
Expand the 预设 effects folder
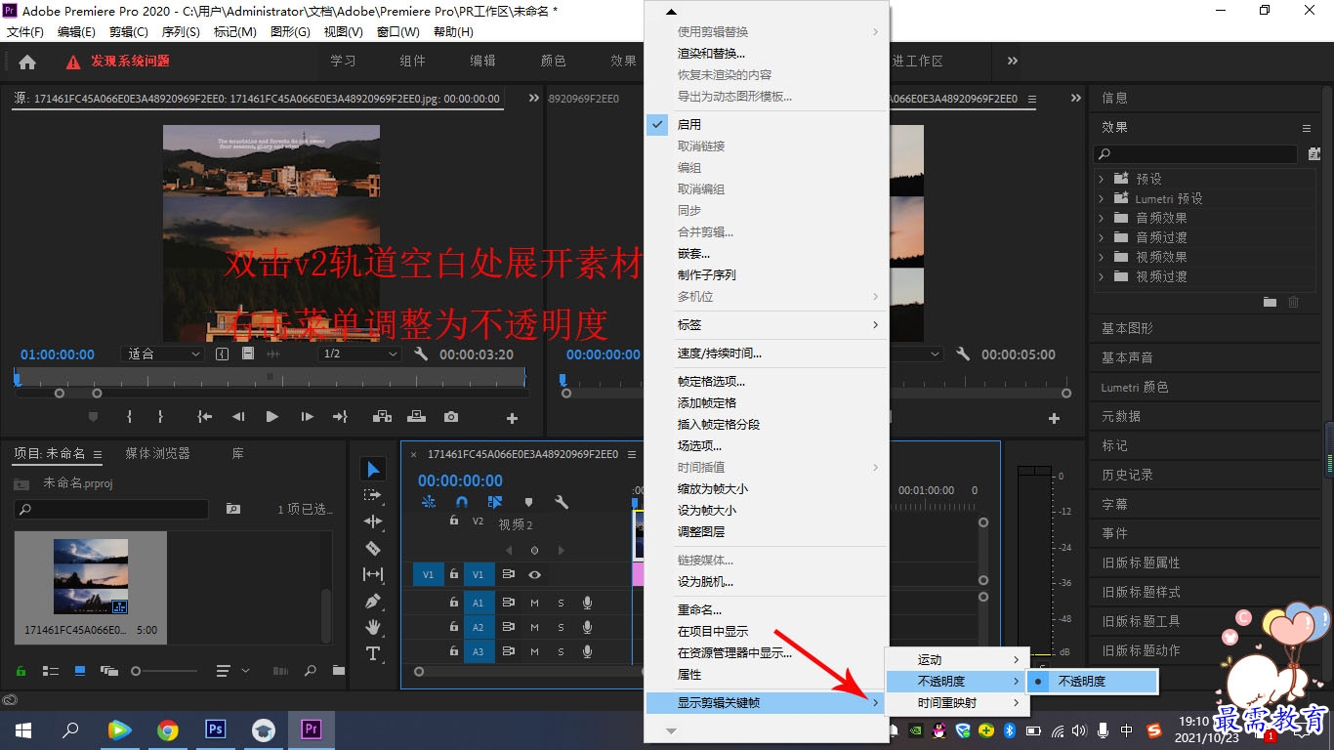pyautogui.click(x=1102, y=179)
